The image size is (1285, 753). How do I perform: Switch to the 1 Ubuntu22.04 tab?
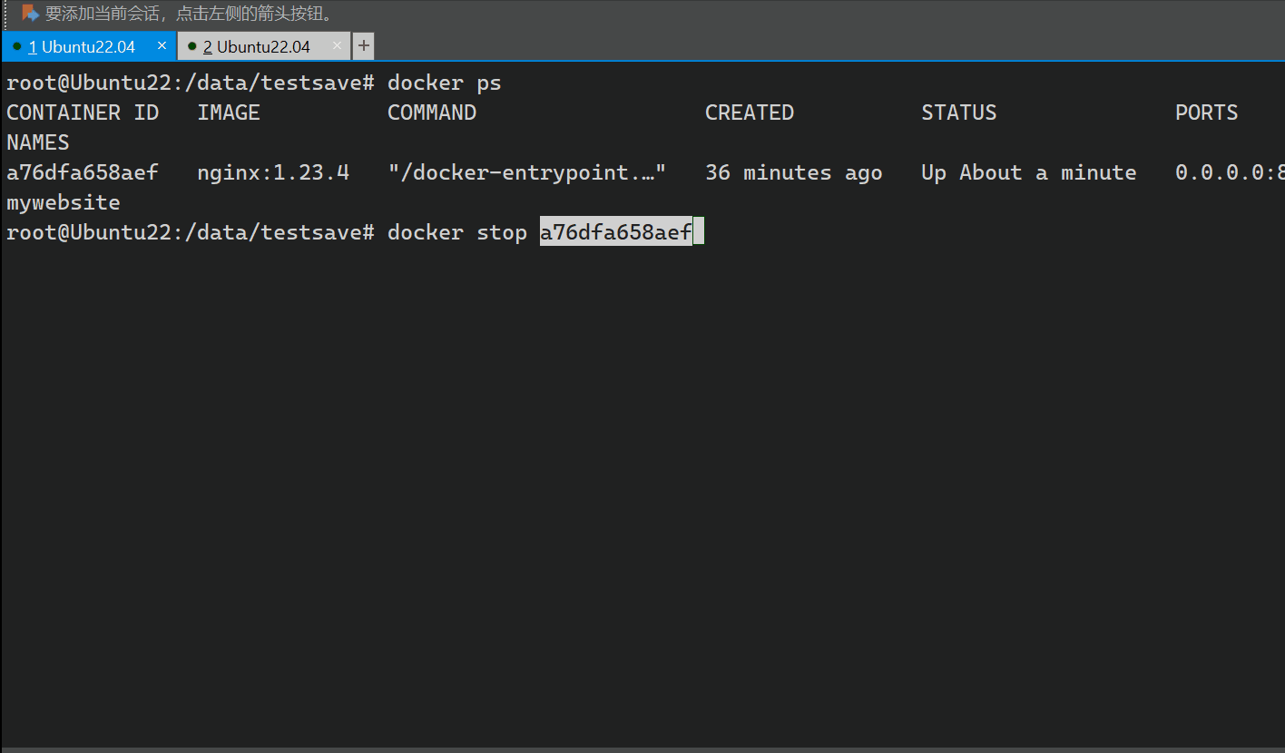[88, 46]
